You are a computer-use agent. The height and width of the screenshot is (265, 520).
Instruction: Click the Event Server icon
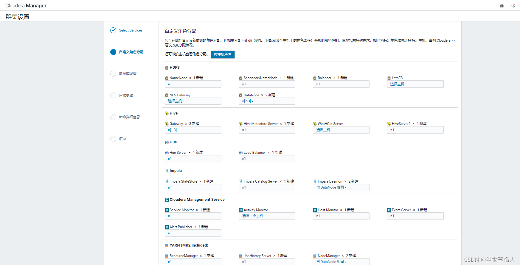coord(389,210)
